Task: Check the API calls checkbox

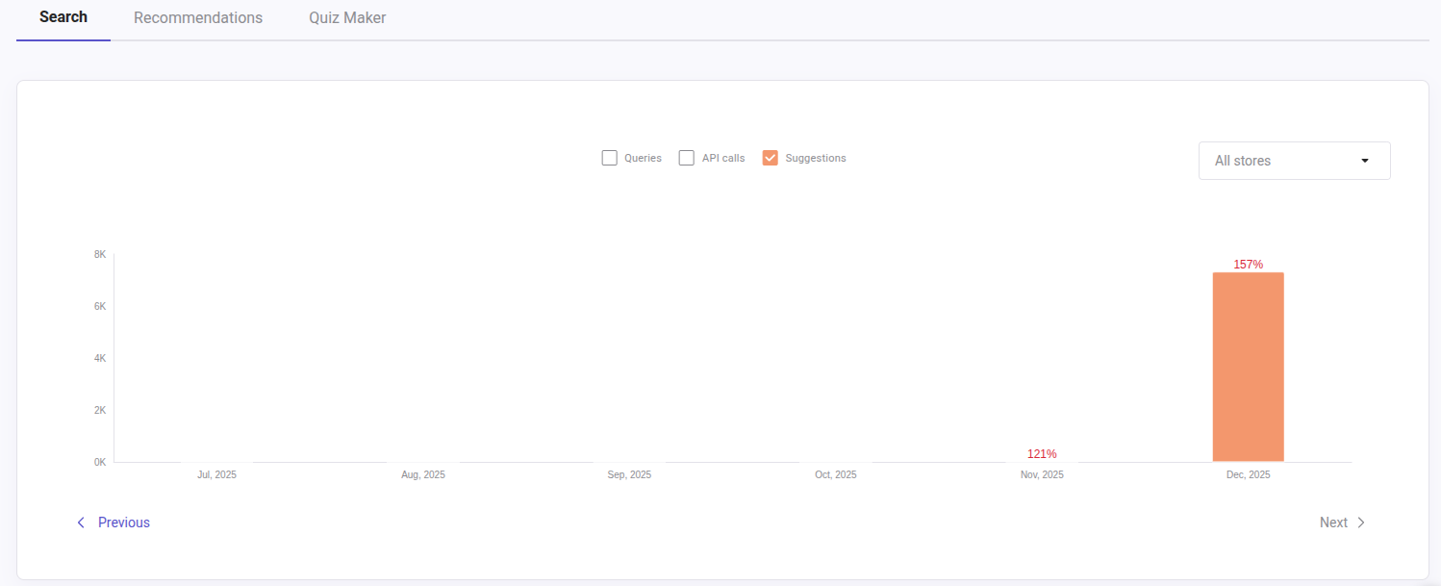Action: pos(686,157)
